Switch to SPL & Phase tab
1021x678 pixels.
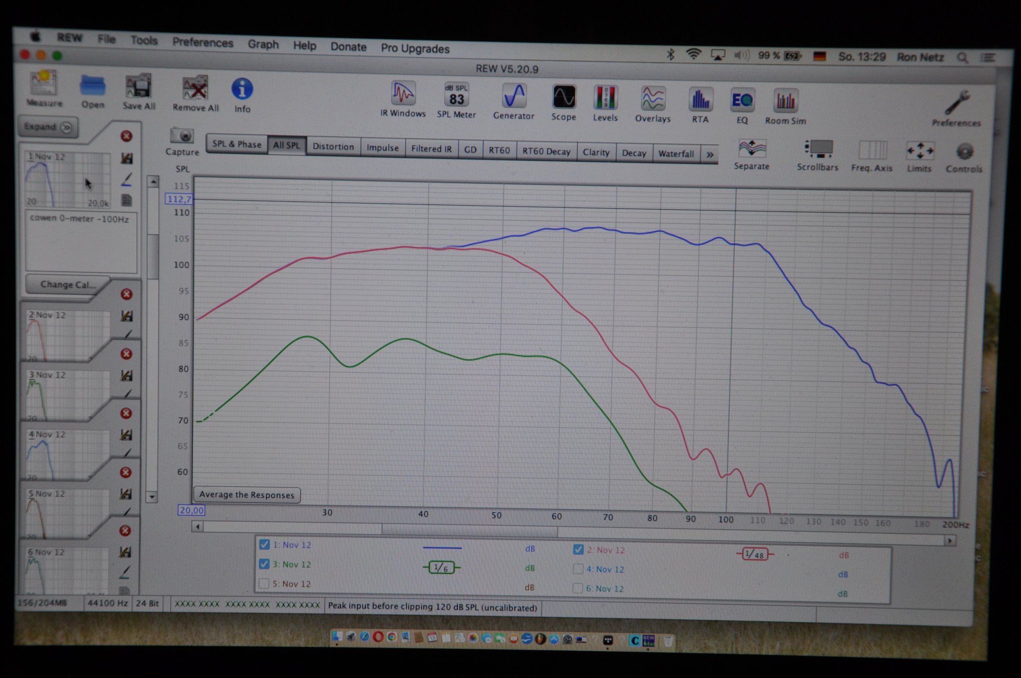237,144
